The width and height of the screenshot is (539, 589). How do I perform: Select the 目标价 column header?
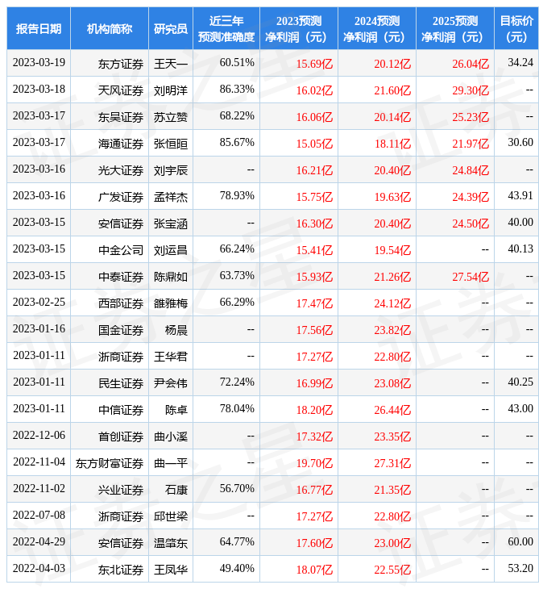[516, 29]
